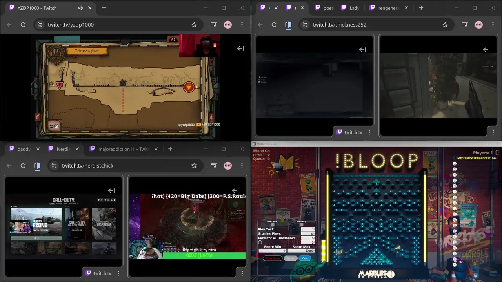The image size is (502, 282).
Task: Set the Score Max field
Action: [301, 251]
